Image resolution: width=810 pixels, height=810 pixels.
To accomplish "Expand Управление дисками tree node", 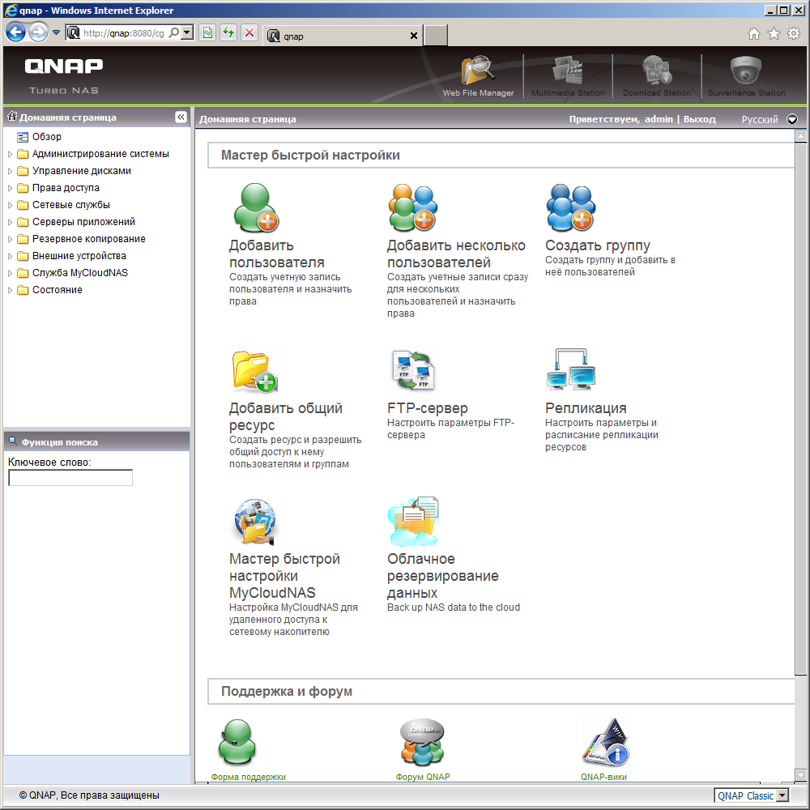I will pos(10,171).
